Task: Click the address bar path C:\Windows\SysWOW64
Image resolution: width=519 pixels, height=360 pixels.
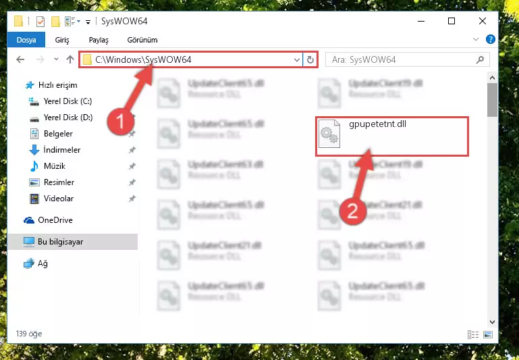Action: point(143,59)
